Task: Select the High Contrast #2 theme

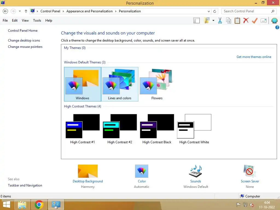Action: tap(120, 129)
